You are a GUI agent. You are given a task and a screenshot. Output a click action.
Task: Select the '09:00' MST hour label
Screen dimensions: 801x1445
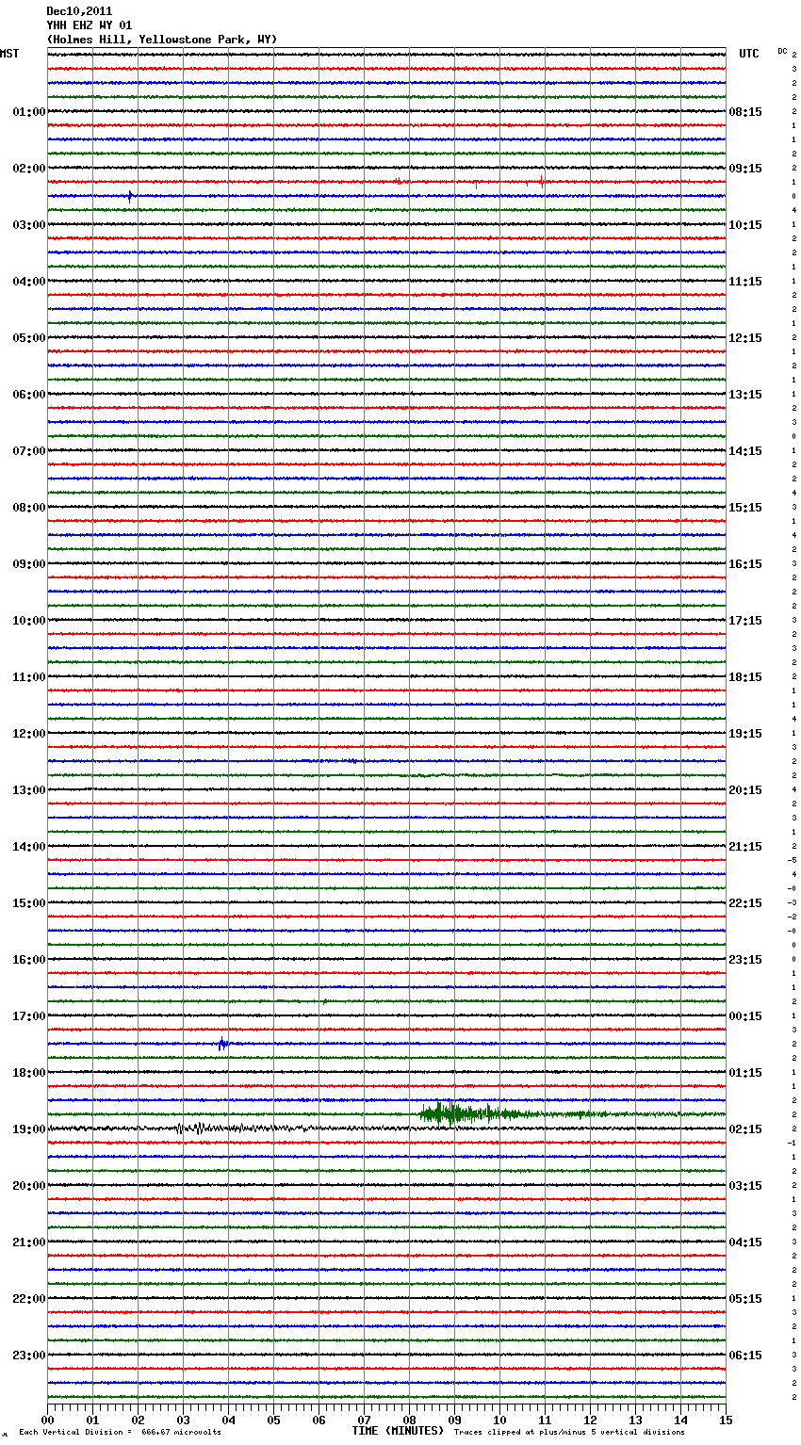[x=29, y=564]
